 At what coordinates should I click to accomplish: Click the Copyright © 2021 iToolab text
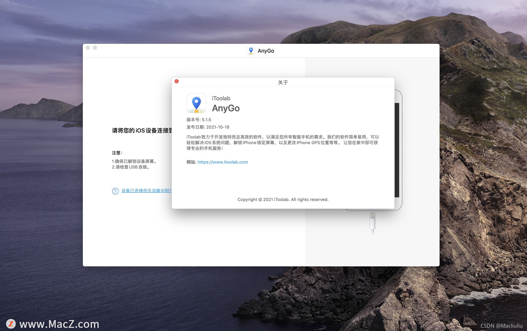[x=283, y=199]
